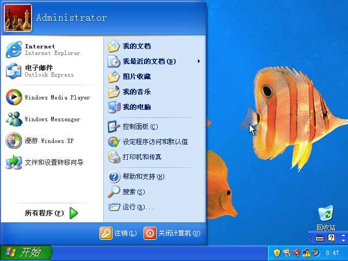The height and width of the screenshot is (261, 348).
Task: Open 文件和设置转移向导 wizard icon
Action: click(x=14, y=162)
